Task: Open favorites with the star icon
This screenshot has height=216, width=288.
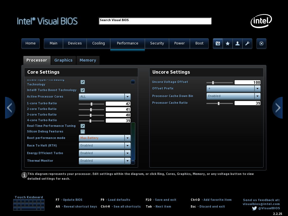Action: [x=228, y=44]
